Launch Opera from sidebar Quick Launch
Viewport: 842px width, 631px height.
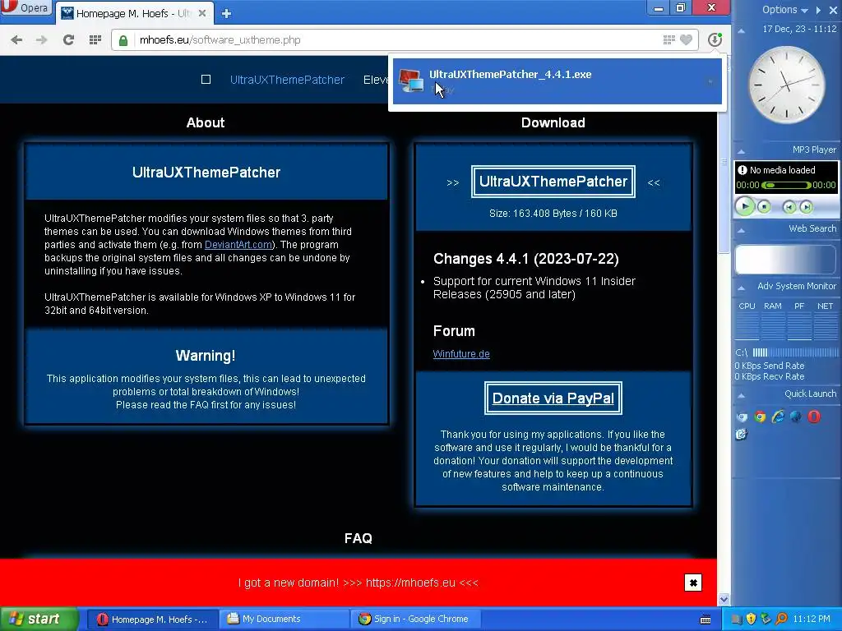(814, 417)
